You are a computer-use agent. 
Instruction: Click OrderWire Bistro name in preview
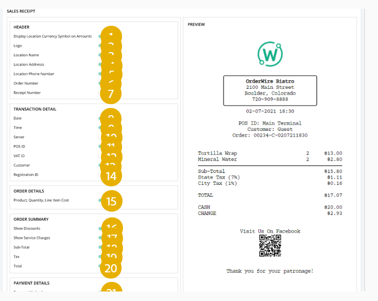(x=270, y=81)
